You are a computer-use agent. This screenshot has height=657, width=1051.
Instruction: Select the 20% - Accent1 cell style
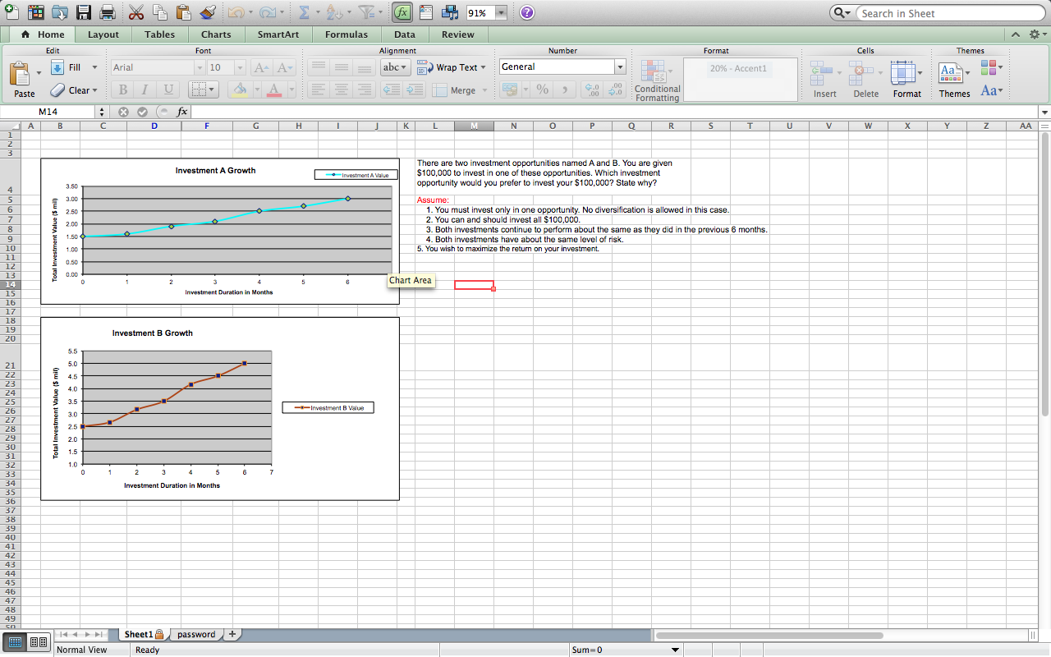[738, 68]
